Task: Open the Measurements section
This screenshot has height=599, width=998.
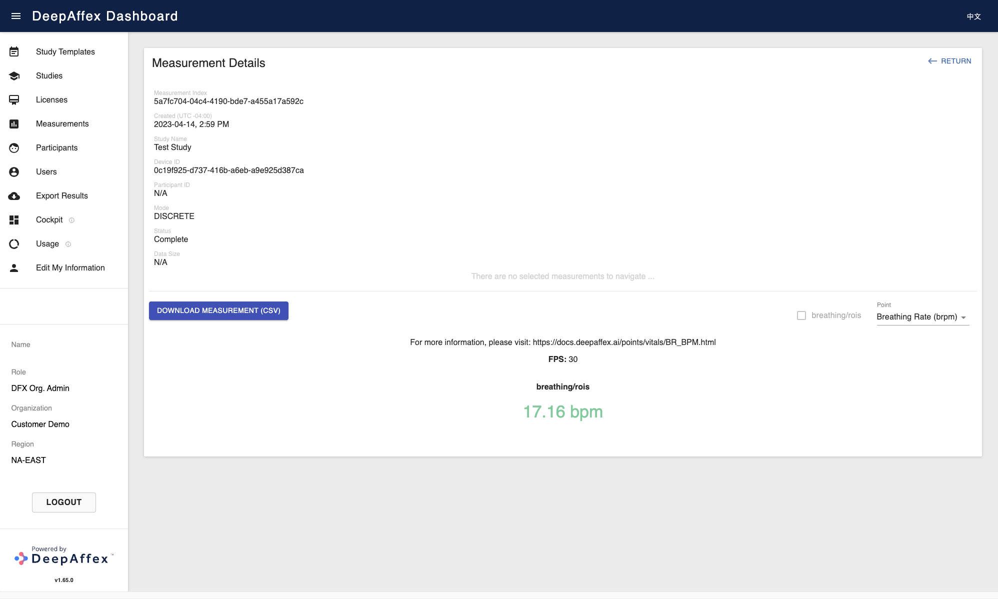Action: point(64,123)
